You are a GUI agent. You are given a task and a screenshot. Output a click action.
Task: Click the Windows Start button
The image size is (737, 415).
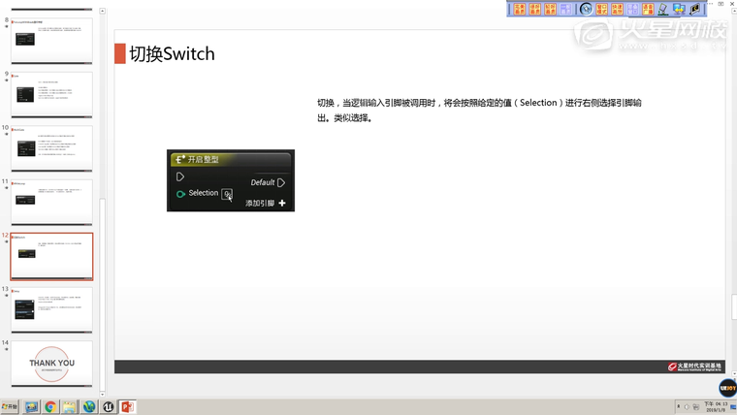(x=11, y=407)
